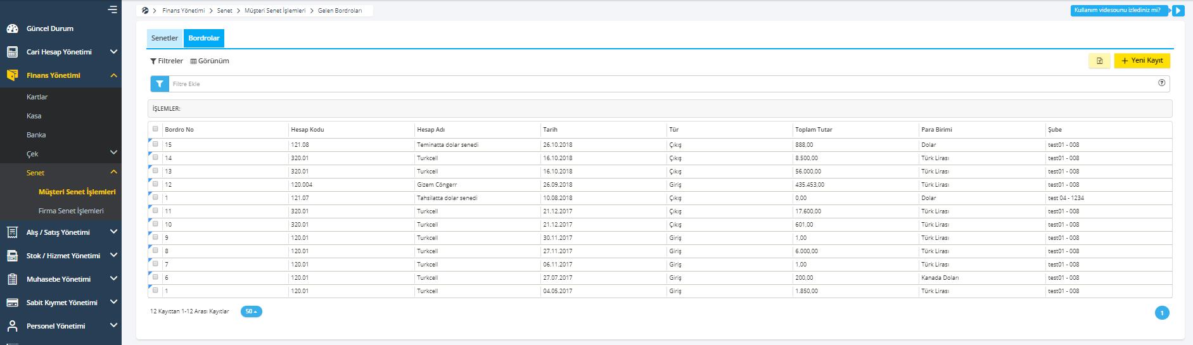This screenshot has width=1193, height=345.
Task: Sort by Toplam Tutar column header
Action: coord(813,129)
